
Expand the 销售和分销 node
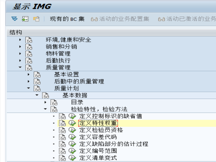click(x=20, y=46)
